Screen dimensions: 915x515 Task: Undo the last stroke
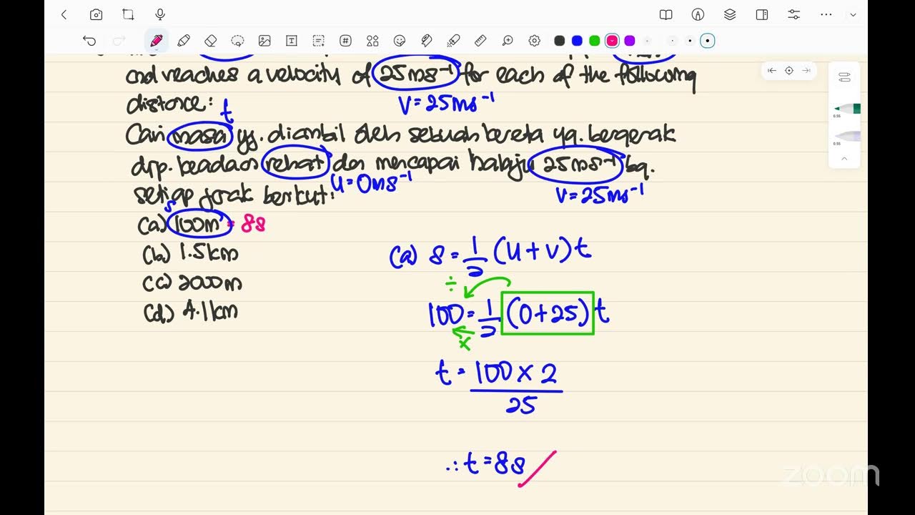(x=89, y=41)
